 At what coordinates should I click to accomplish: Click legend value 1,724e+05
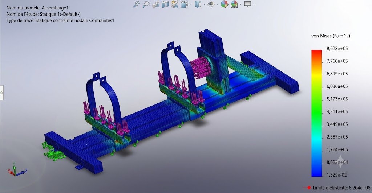pyautogui.click(x=337, y=149)
